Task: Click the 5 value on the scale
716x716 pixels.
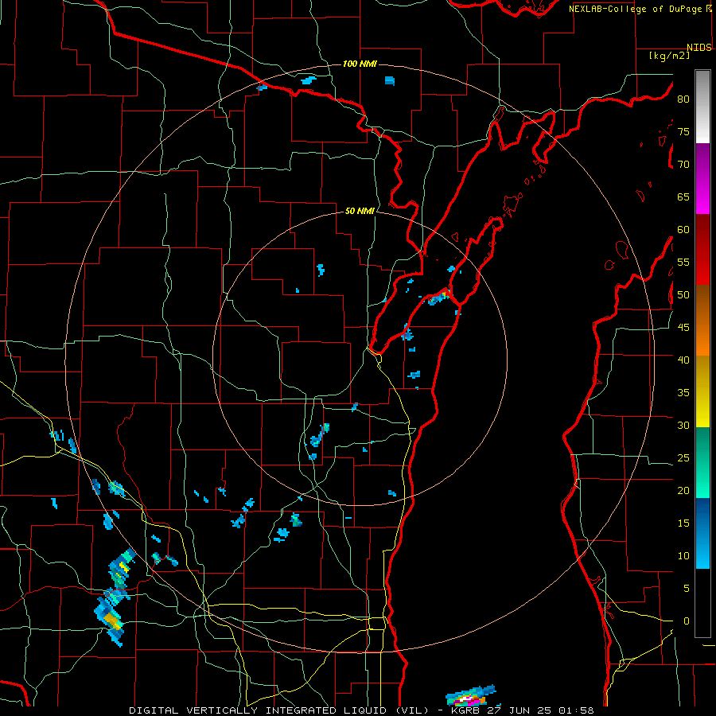Action: tap(687, 588)
